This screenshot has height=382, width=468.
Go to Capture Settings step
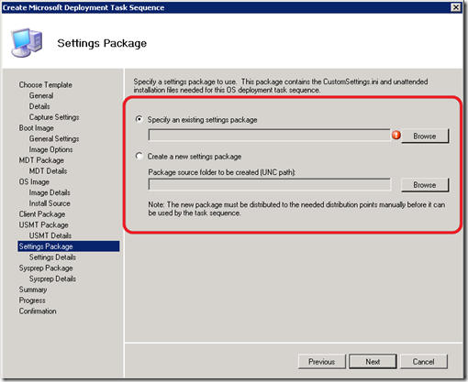[x=54, y=117]
